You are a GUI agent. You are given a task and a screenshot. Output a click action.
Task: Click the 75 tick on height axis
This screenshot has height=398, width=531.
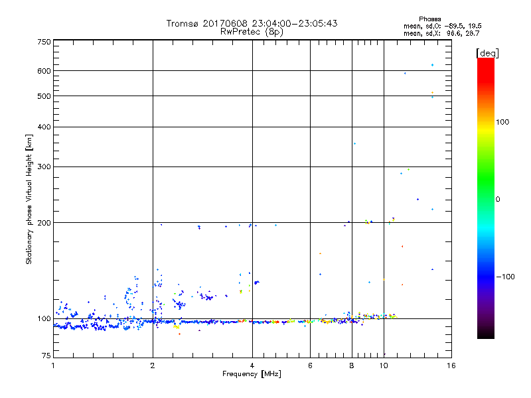[45, 358]
